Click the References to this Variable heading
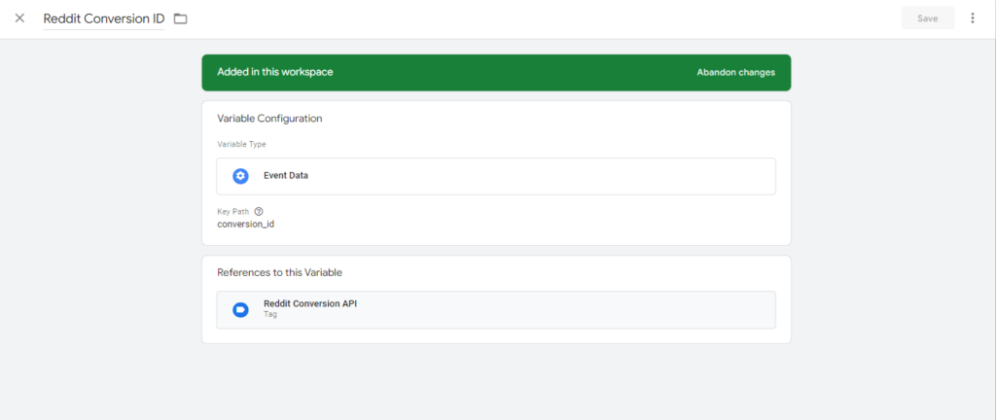Viewport: 996px width, 420px height. pyautogui.click(x=279, y=272)
